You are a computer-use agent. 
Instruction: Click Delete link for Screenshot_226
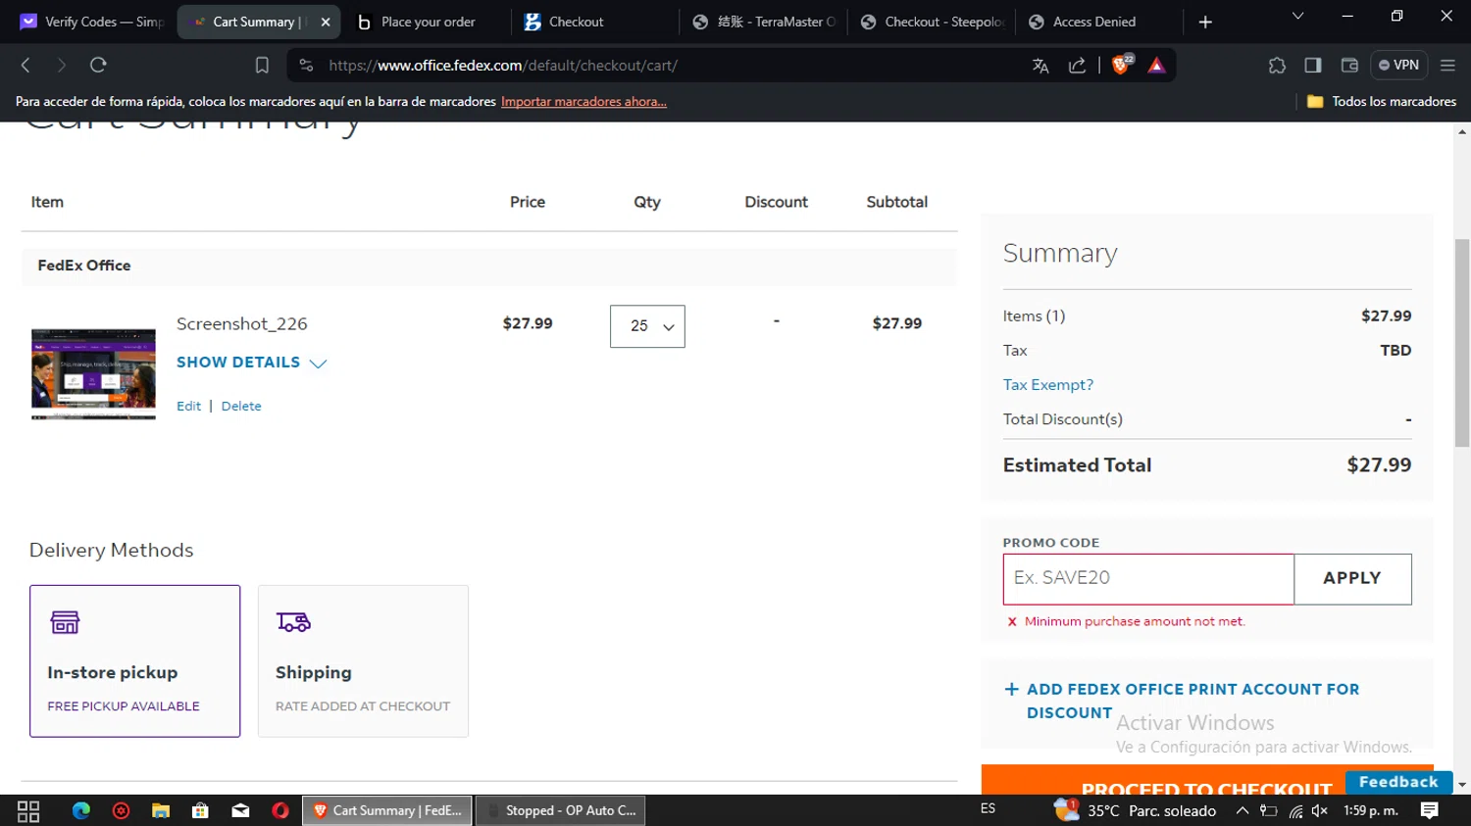[x=241, y=406]
